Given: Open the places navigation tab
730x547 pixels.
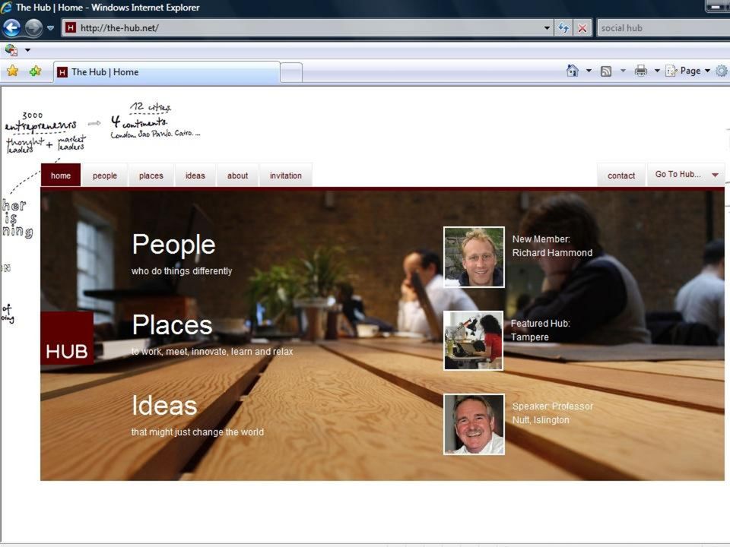Looking at the screenshot, I should point(151,175).
